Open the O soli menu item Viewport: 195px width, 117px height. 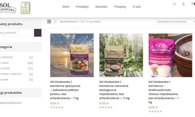(x=137, y=7)
